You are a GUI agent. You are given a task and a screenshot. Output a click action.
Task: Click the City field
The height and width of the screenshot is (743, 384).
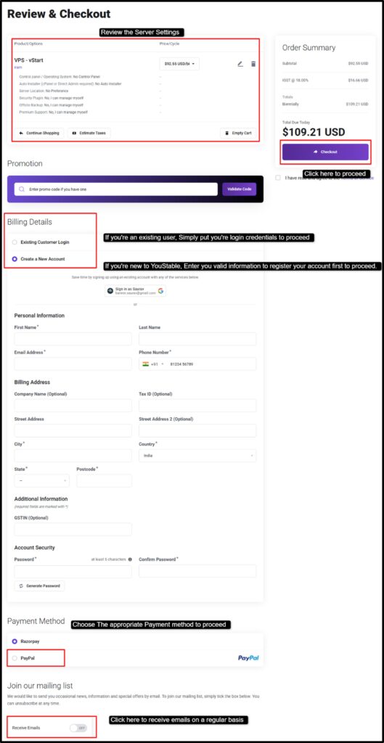(73, 456)
